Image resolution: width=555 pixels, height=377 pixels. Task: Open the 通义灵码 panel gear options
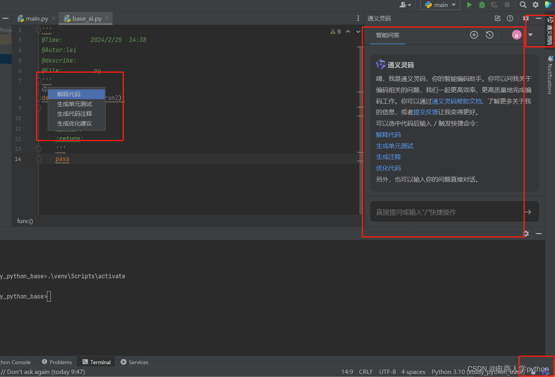[x=526, y=18]
